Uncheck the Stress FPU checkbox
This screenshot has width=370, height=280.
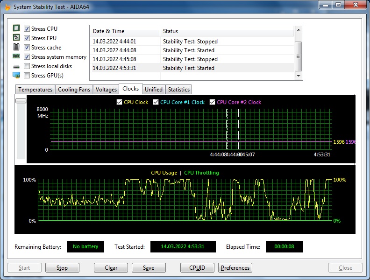27,38
